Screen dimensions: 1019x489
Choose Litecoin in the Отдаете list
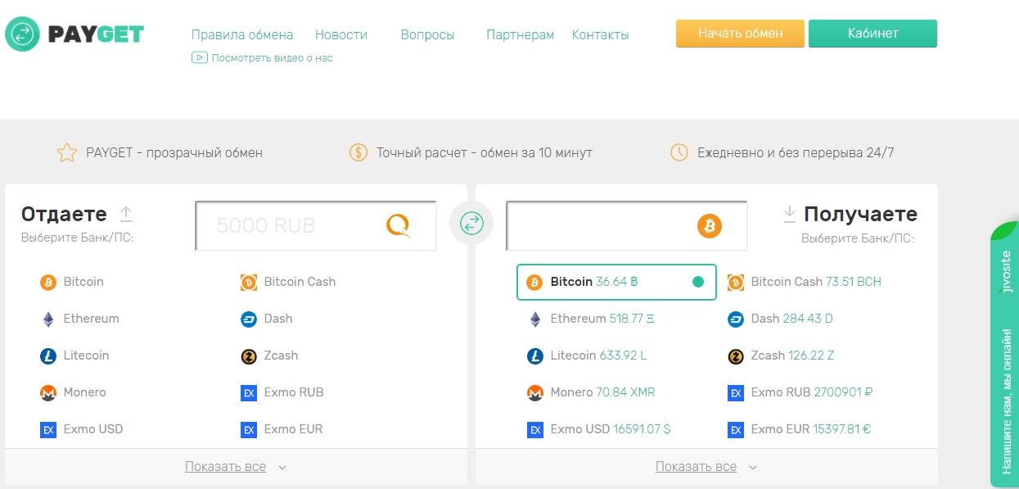(x=86, y=355)
